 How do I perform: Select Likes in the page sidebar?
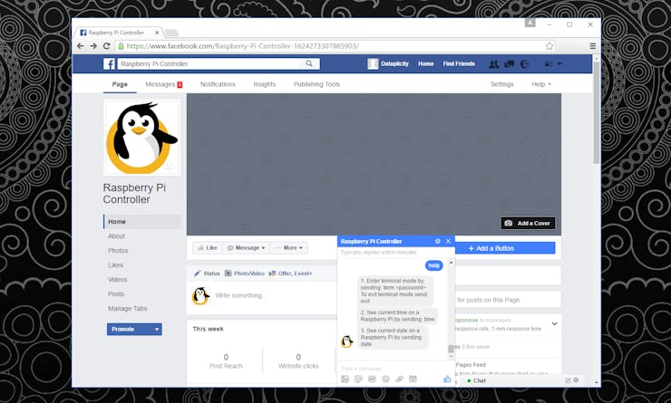pos(115,265)
